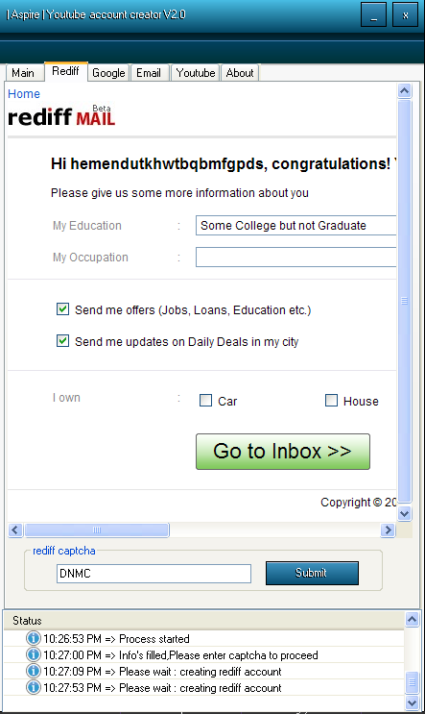
Task: Open the My Occupation dropdown
Action: pos(295,258)
